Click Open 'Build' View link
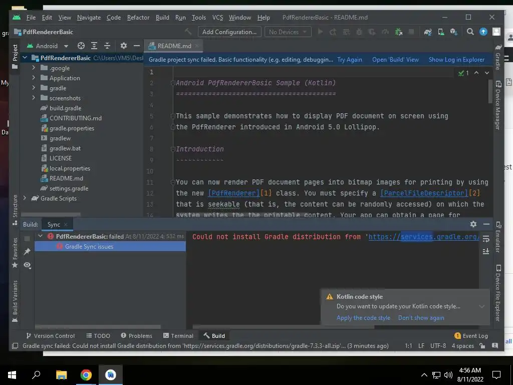This screenshot has width=513, height=385. coord(395,60)
